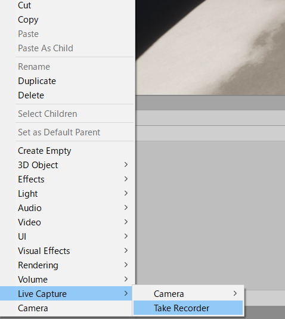Expand the Visual Effects submenu

coord(67,251)
